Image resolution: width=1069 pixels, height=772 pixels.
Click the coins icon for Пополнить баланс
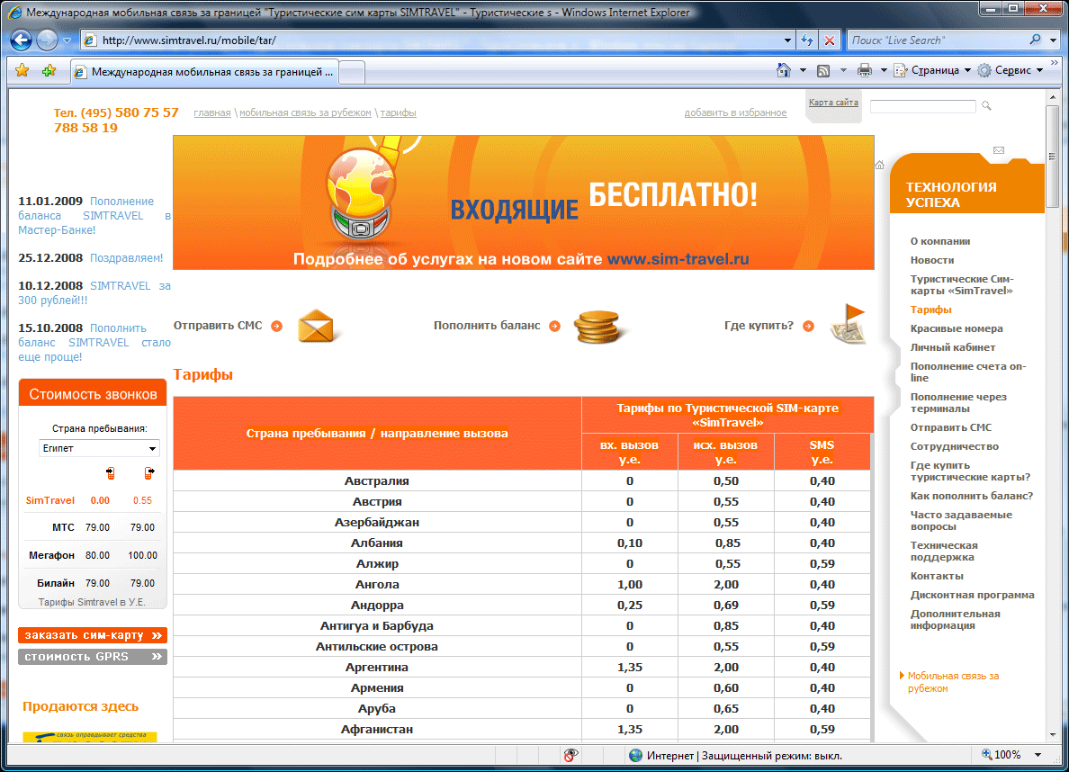595,326
